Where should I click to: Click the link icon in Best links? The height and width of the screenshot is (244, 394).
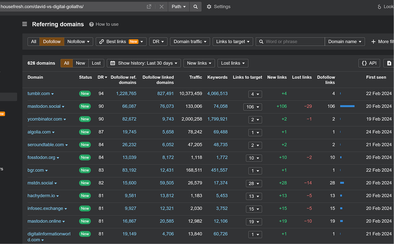pos(102,41)
